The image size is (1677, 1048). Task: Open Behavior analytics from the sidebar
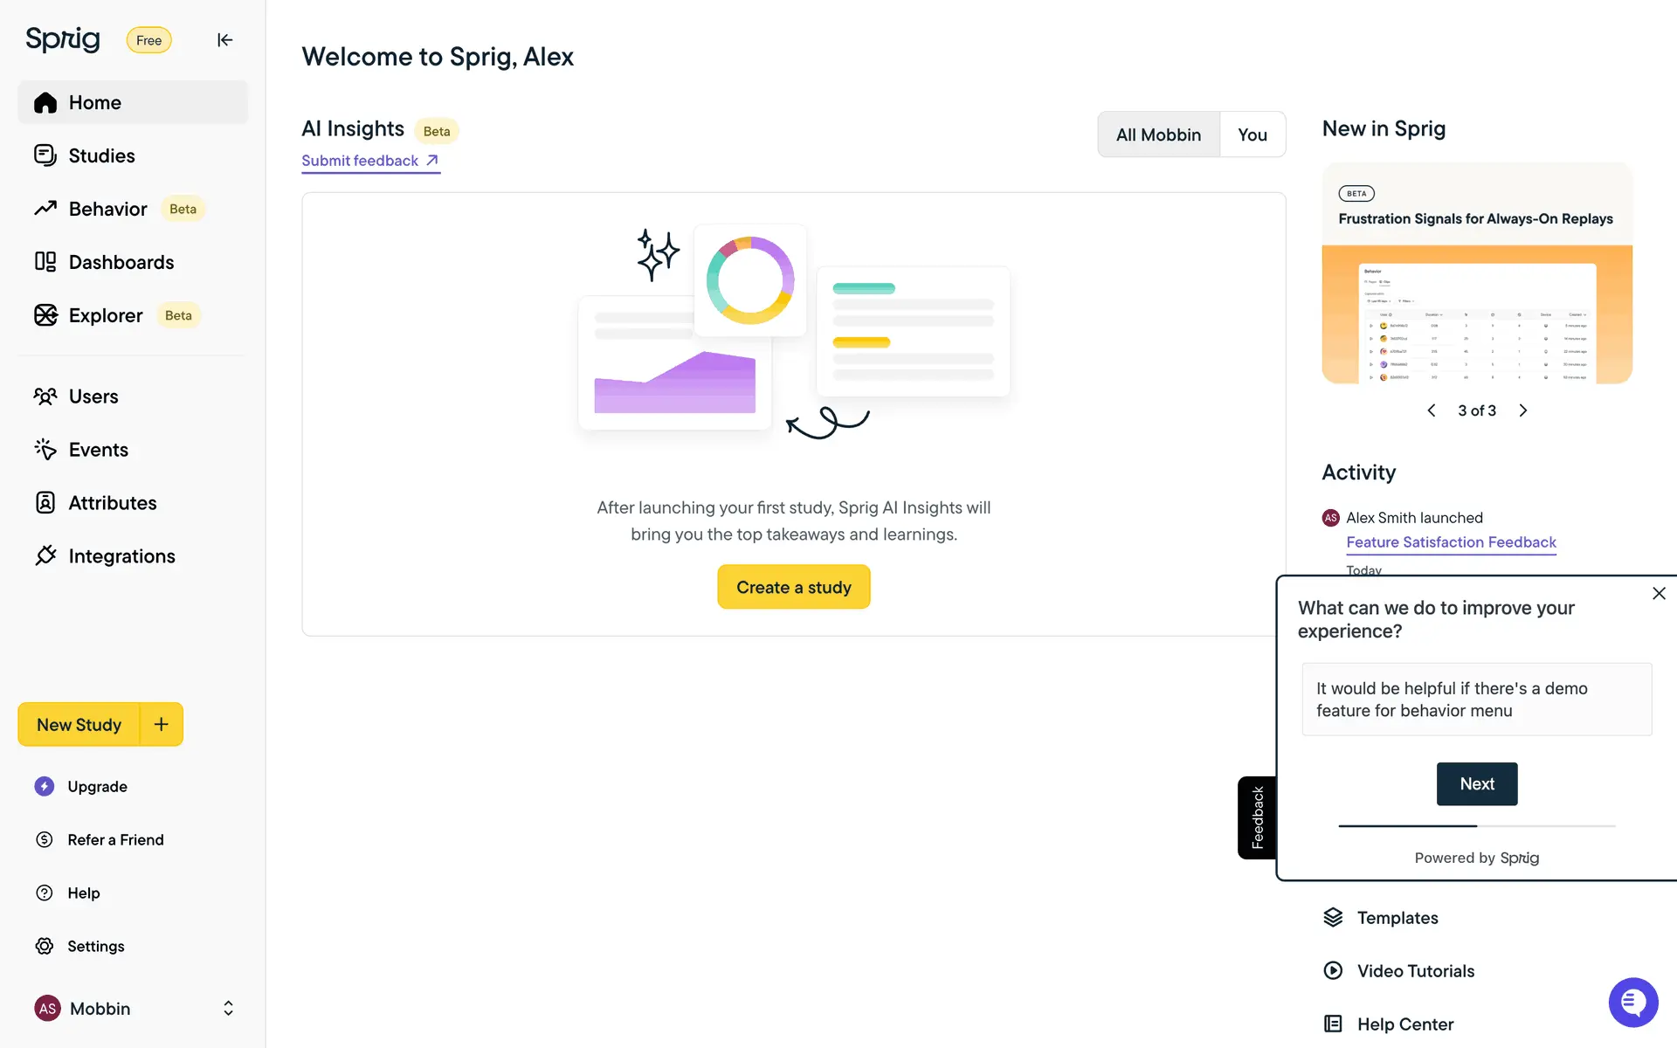point(107,209)
